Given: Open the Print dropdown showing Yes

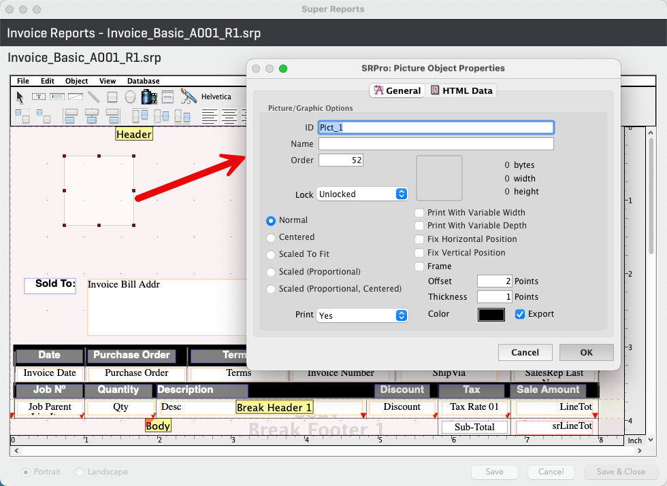Looking at the screenshot, I should click(362, 315).
